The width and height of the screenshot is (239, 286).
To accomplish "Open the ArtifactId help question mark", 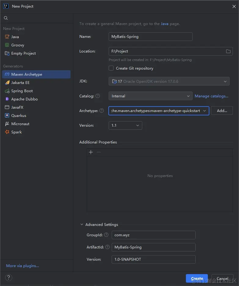I will pyautogui.click(x=107, y=247).
